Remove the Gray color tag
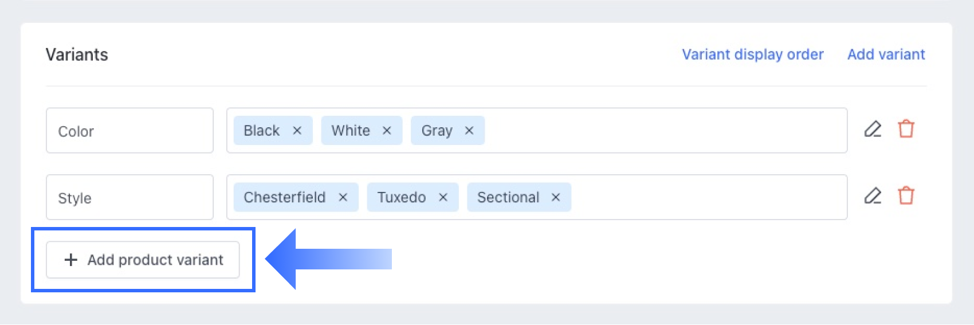Screen dimensions: 974x325 [x=469, y=131]
